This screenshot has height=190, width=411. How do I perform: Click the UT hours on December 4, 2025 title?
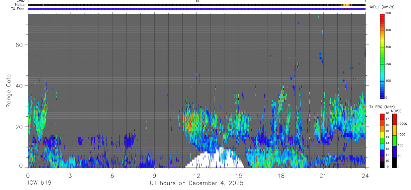196,183
